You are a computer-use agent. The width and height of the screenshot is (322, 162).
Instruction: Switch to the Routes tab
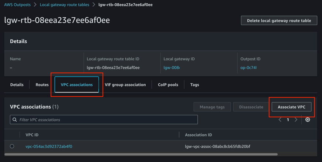click(x=42, y=85)
